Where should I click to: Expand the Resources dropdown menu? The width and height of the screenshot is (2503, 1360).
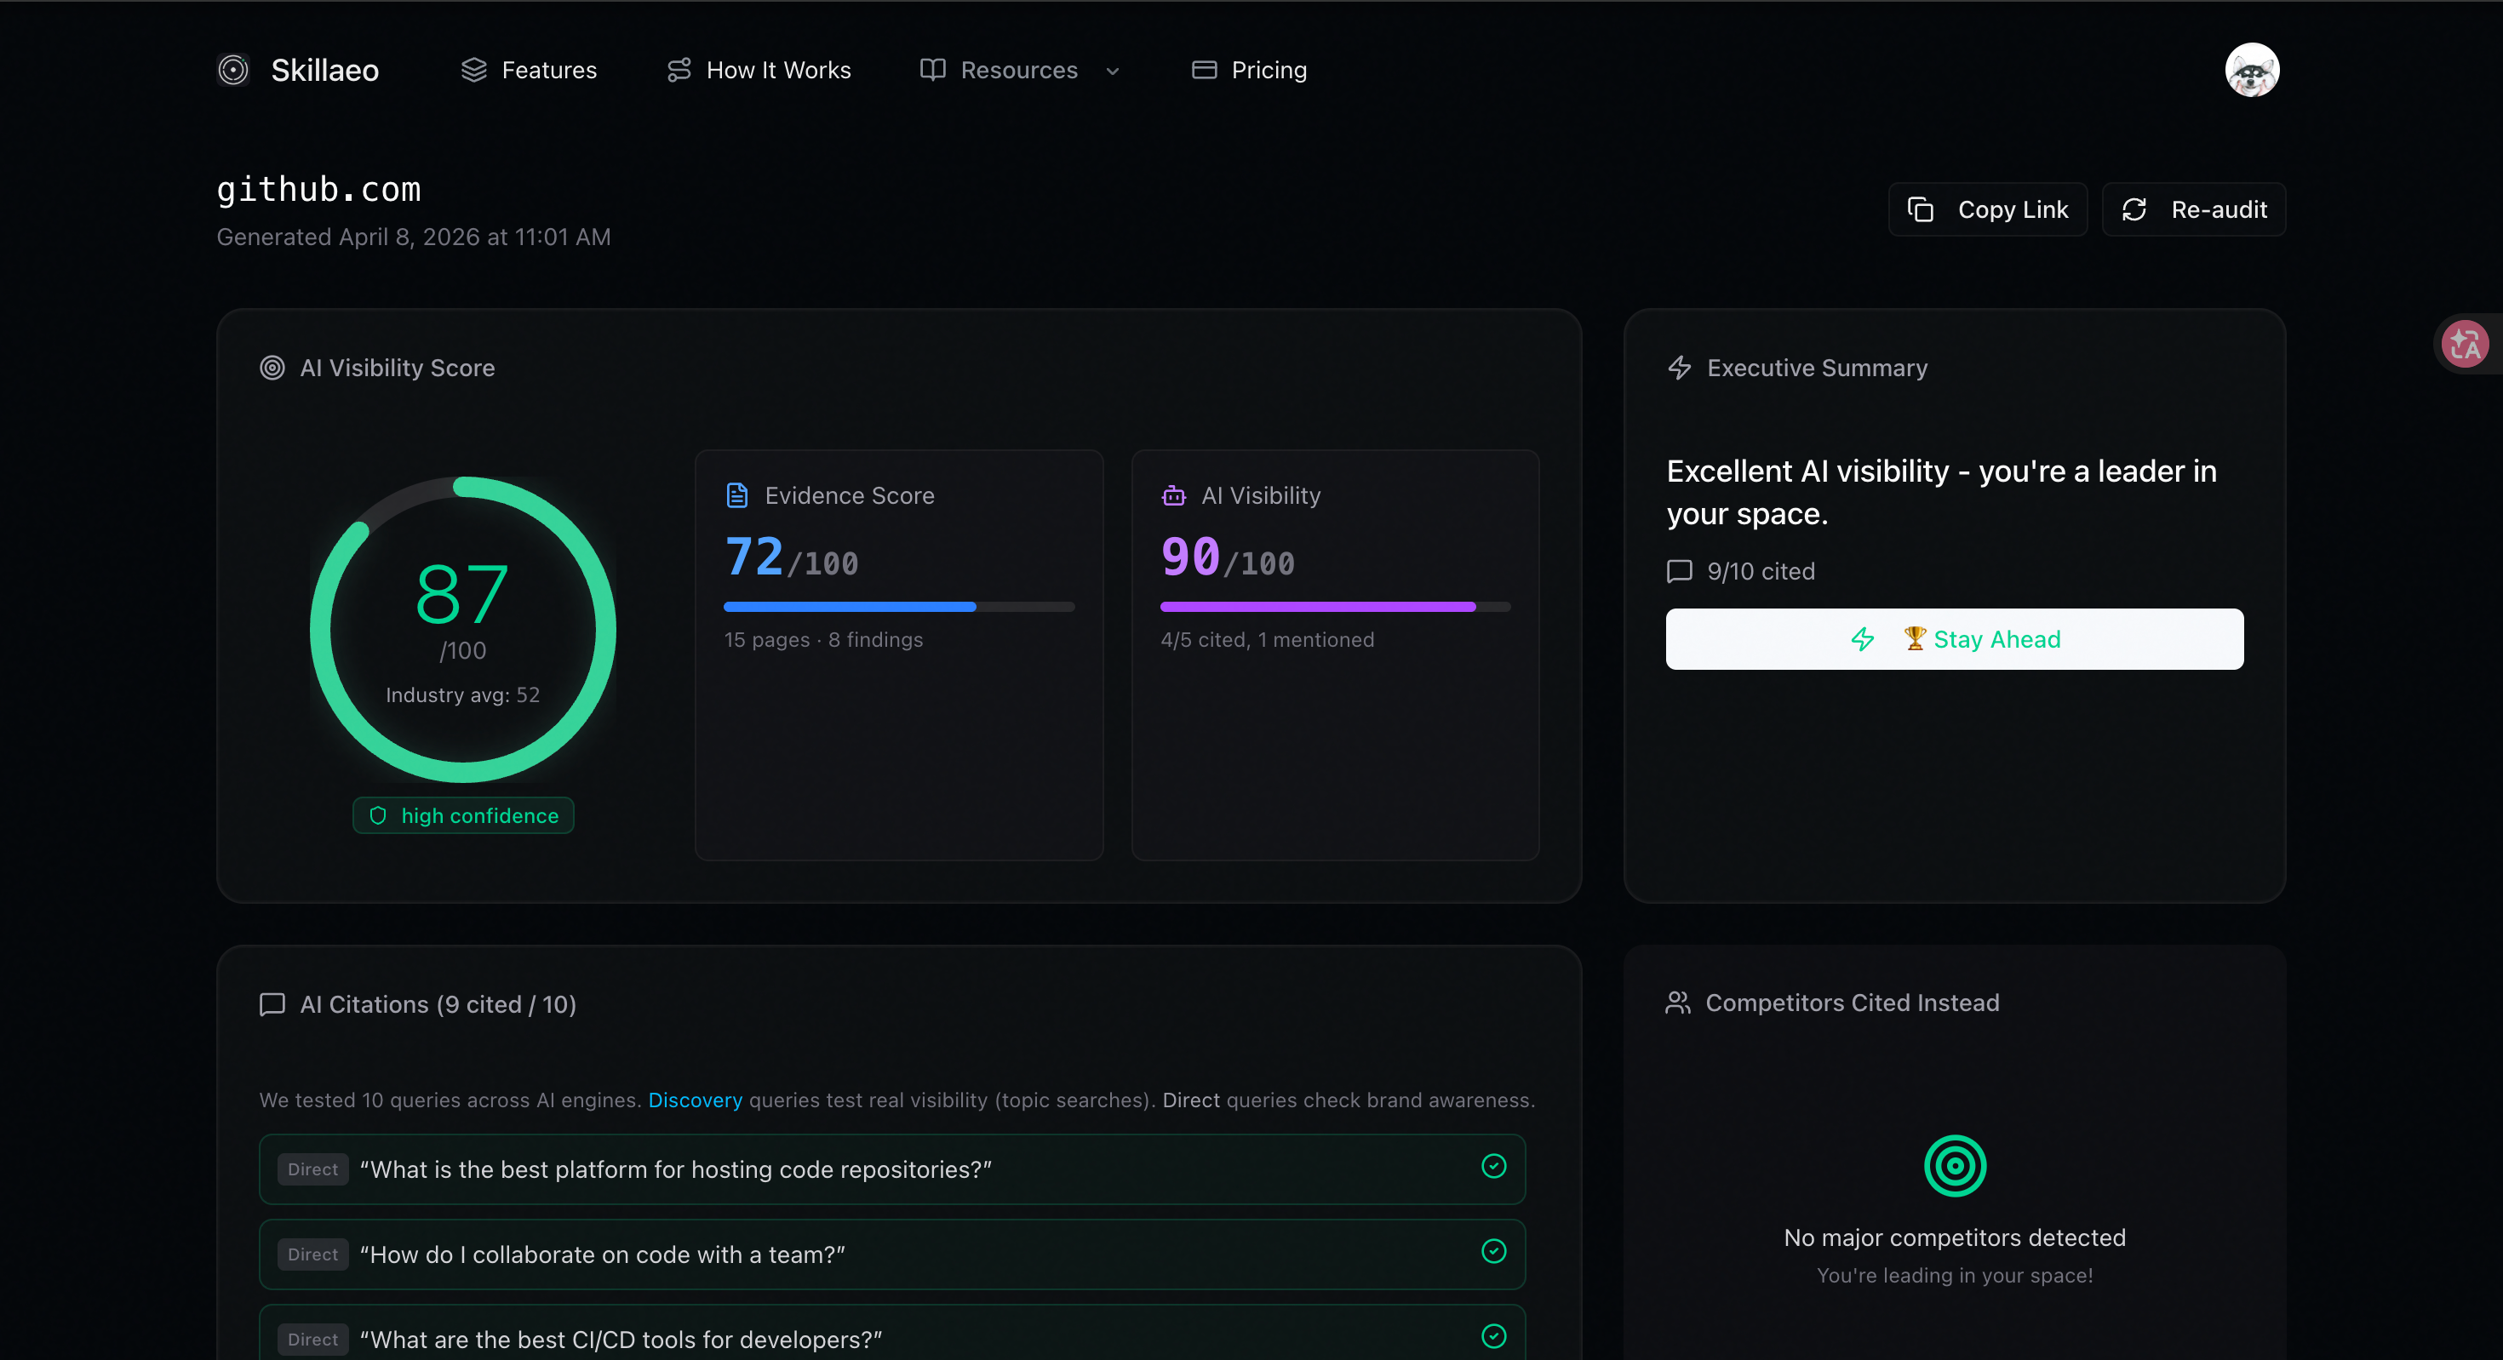tap(1020, 70)
